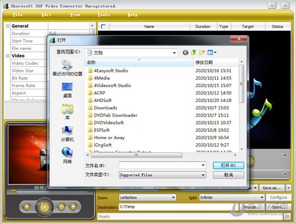Open the view options menu icon
This screenshot has height=224, width=296.
coord(212,52)
